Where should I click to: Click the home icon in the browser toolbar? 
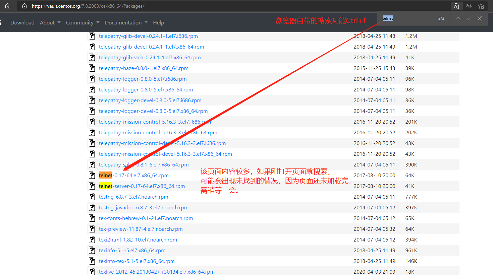7,6
